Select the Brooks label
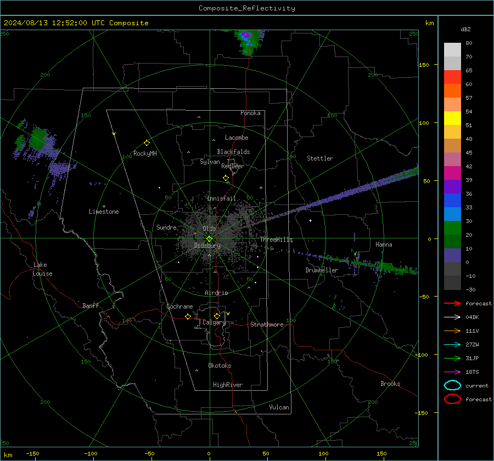This screenshot has height=461, width=494. pyautogui.click(x=390, y=384)
